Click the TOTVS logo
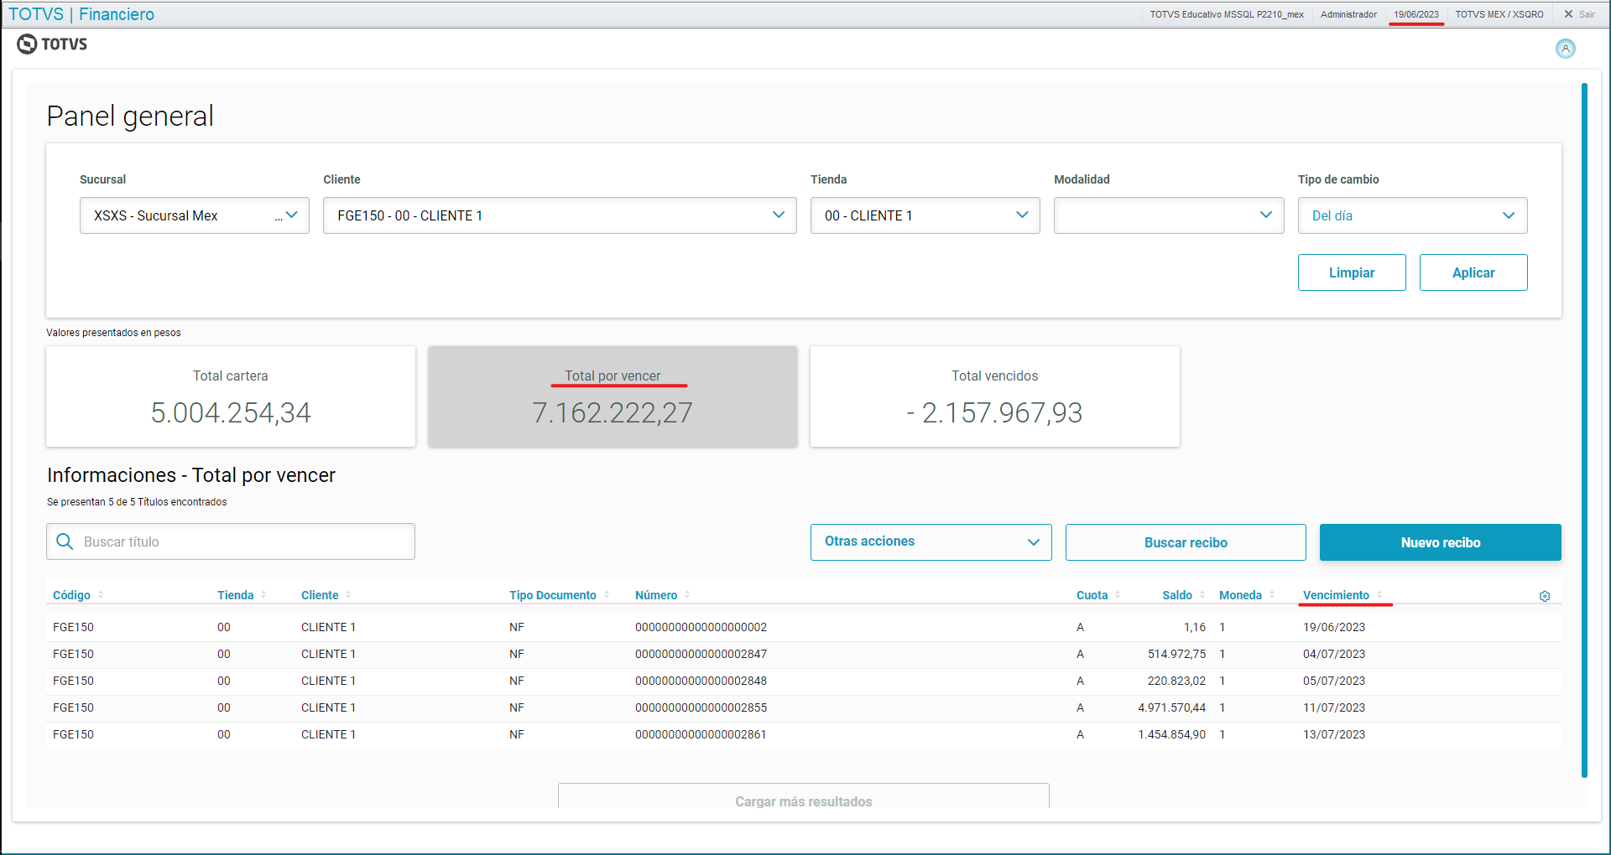Image resolution: width=1611 pixels, height=855 pixels. coord(52,44)
